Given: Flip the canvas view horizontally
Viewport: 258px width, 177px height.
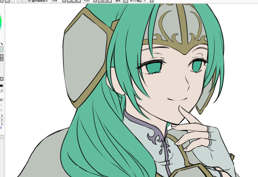Looking at the screenshot, I should [x=126, y=1].
